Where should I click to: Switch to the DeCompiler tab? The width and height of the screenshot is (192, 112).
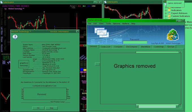point(132,47)
